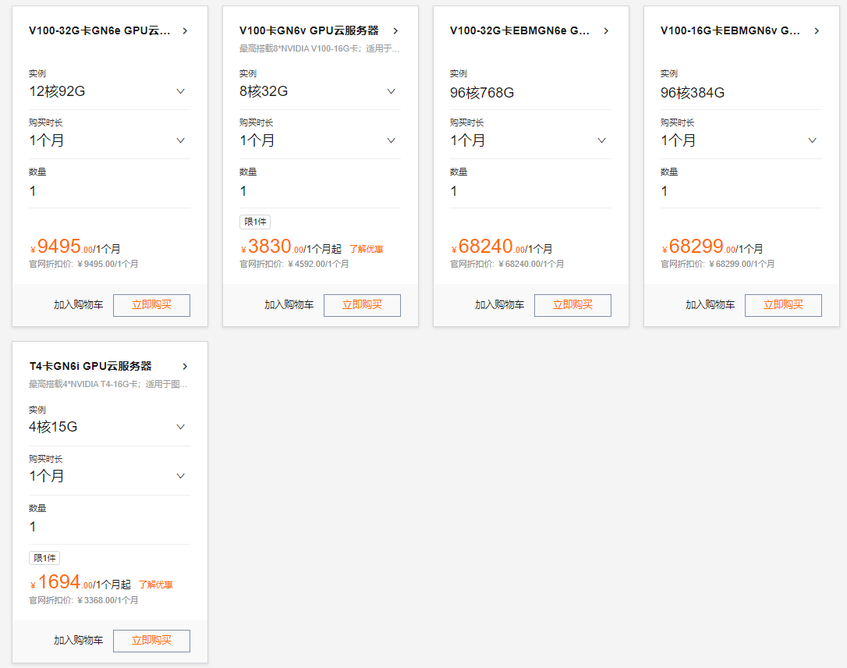847x668 pixels.
Task: Click 了解优惠 link on V100卡GN6v card
Action: click(366, 249)
